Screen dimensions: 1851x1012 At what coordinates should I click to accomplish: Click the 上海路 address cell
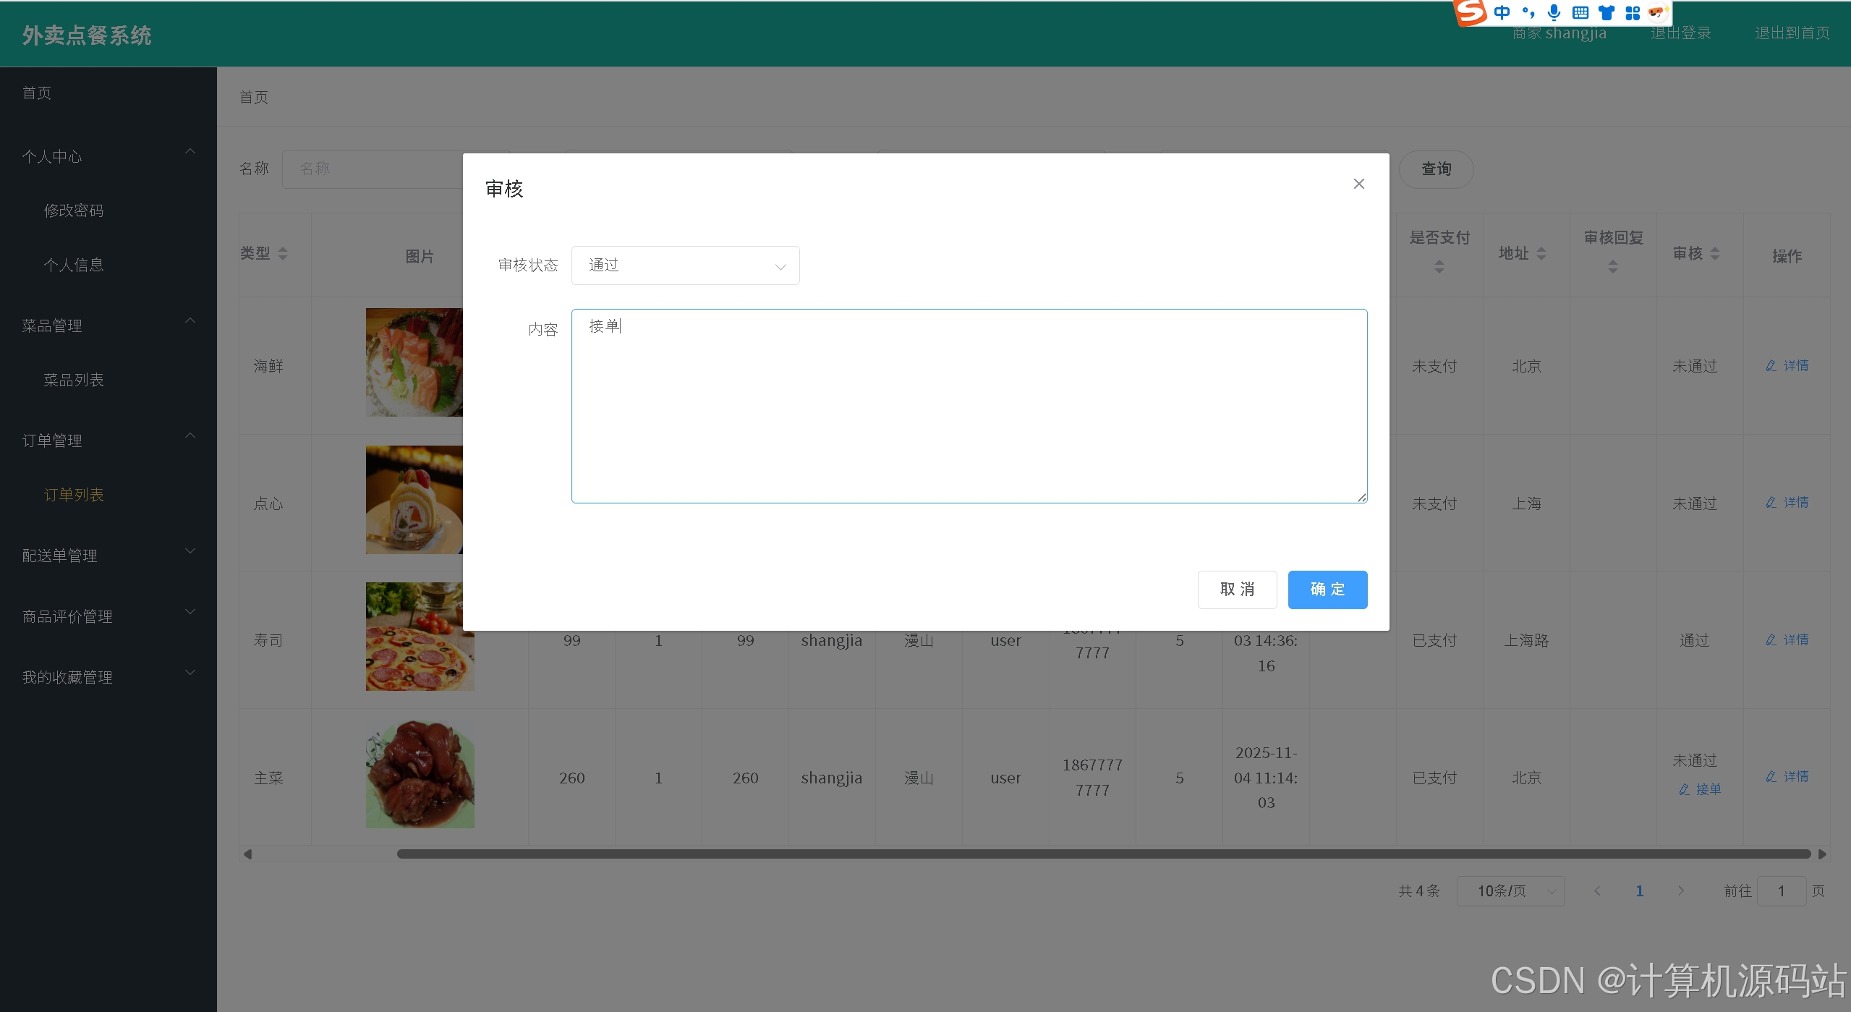click(1526, 641)
